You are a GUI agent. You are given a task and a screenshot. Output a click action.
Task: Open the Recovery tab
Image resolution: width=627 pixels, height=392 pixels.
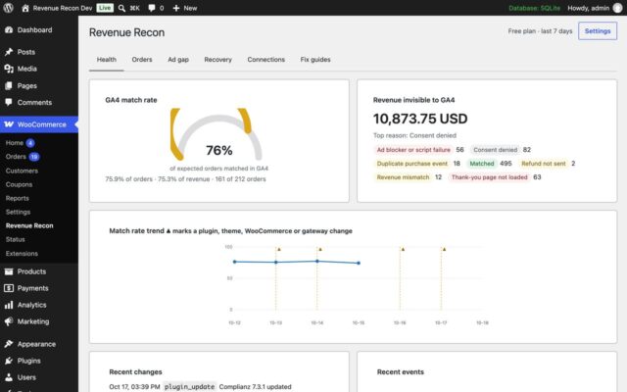[217, 60]
